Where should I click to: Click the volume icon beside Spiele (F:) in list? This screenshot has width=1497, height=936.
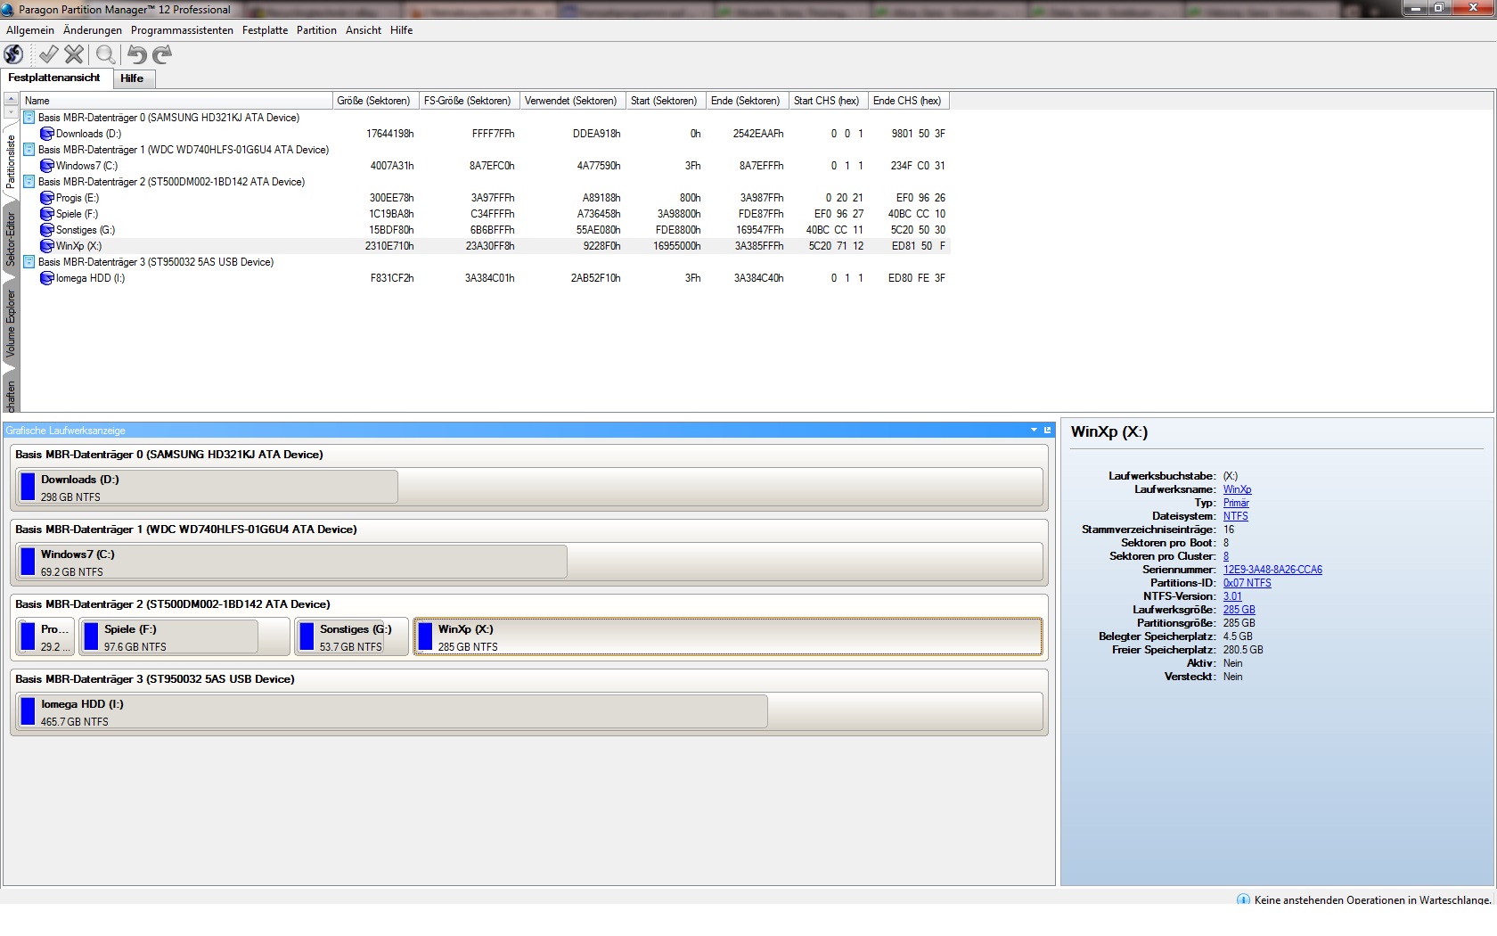tap(47, 214)
